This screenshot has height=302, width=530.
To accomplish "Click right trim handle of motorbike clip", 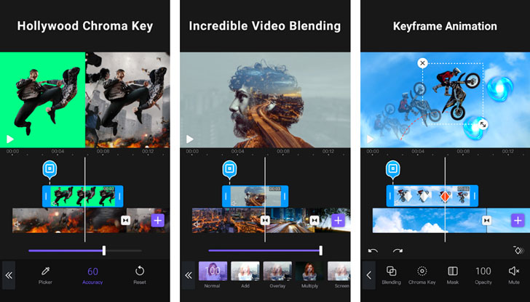I will click(474, 196).
